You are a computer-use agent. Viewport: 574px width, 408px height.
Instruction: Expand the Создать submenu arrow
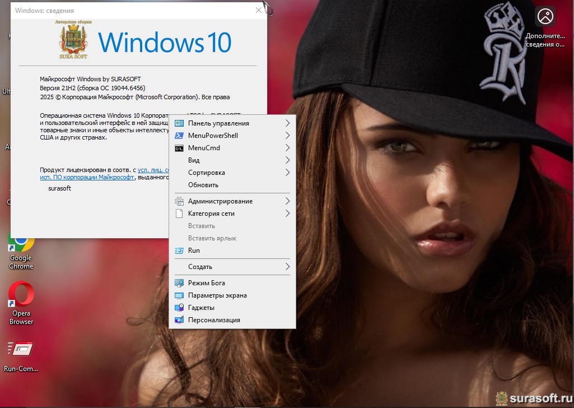[x=287, y=267]
